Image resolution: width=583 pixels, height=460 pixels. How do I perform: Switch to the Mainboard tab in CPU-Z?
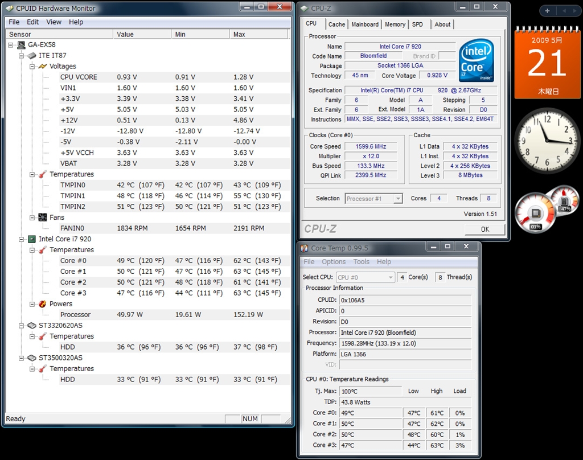pyautogui.click(x=365, y=24)
